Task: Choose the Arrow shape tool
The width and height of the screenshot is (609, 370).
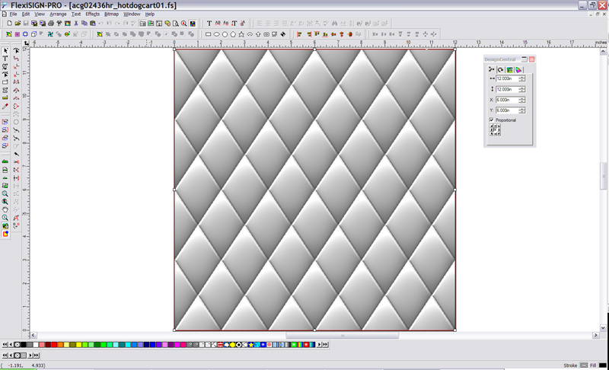Action: (x=258, y=34)
